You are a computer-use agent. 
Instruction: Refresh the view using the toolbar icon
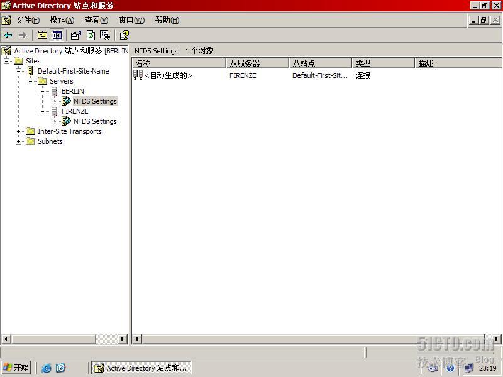click(91, 35)
